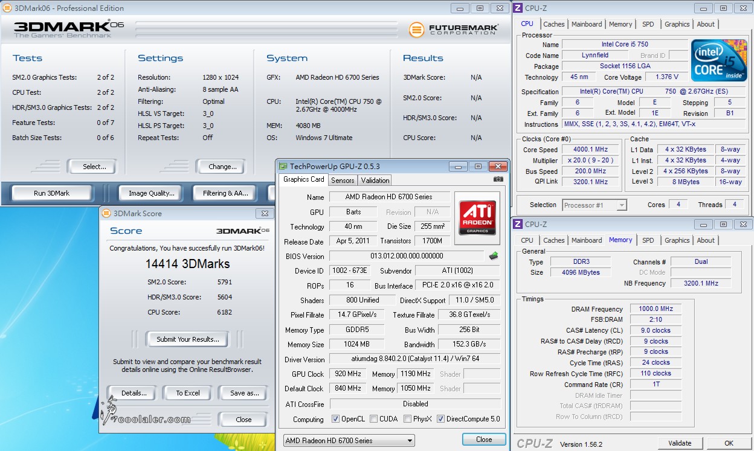Click the upper CPU-Z title bar Z icon

tap(518, 8)
